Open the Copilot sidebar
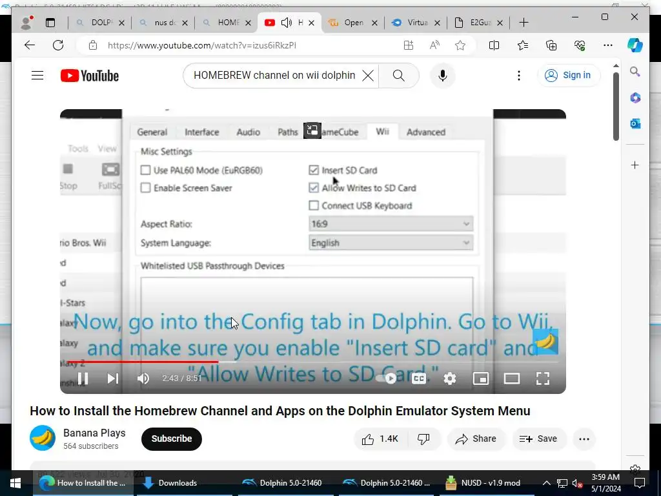661x496 pixels. pyautogui.click(x=635, y=45)
